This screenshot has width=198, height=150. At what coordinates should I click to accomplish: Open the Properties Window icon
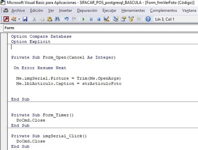pos(123,19)
